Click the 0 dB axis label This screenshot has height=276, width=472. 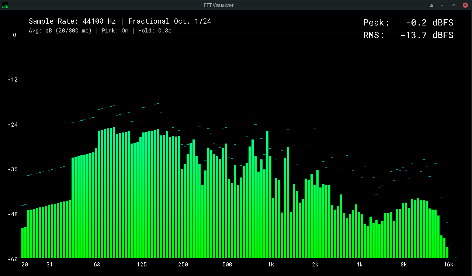point(14,35)
